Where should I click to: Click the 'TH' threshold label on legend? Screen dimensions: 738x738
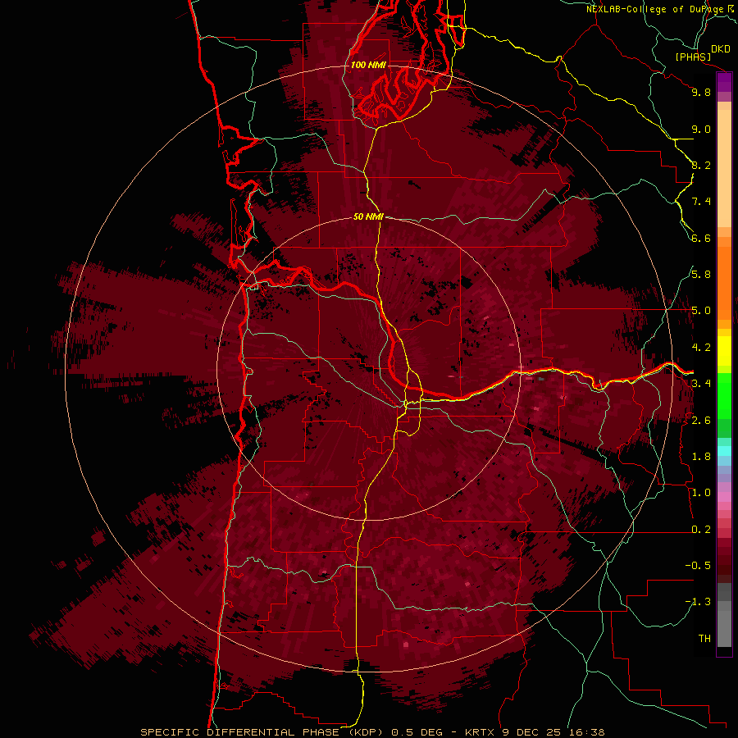click(704, 639)
